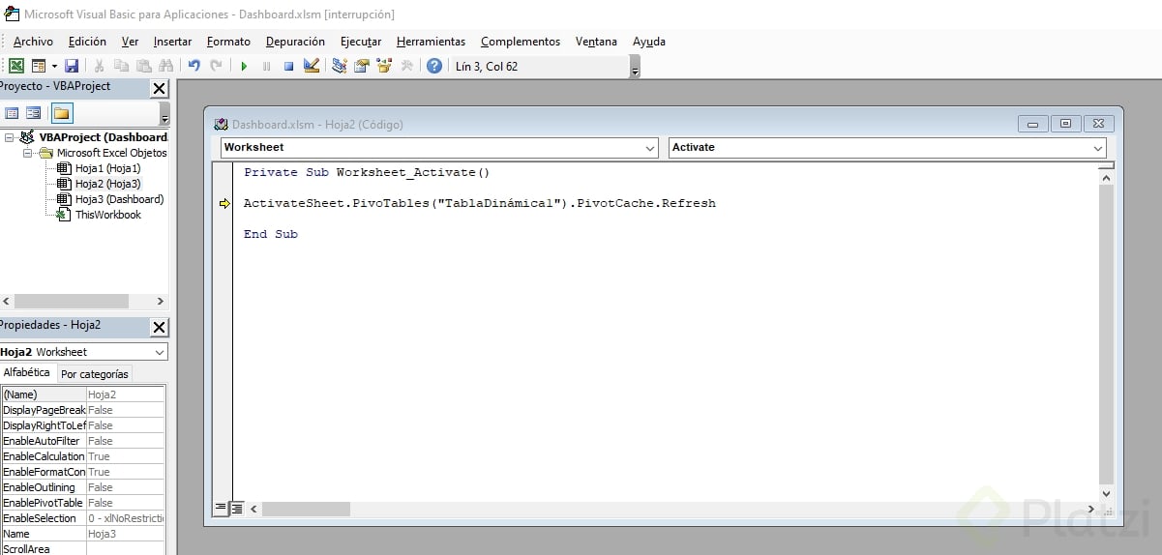Open the Ayuda menu
Screen dimensions: 1162x555
649,42
